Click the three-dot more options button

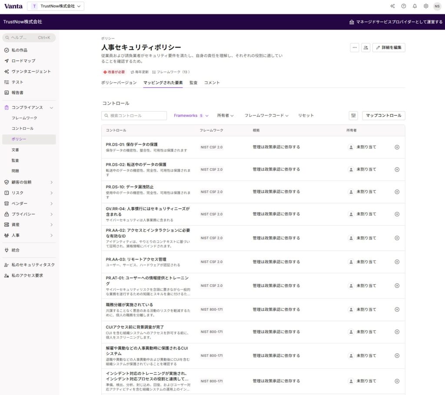355,48
